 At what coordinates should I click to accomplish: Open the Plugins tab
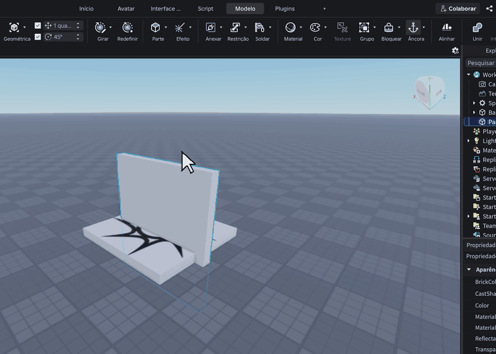[x=285, y=8]
